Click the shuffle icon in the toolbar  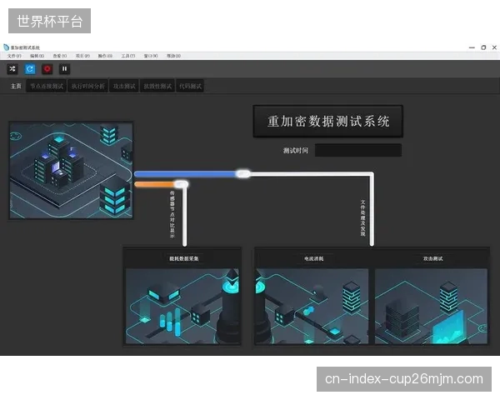click(x=12, y=69)
